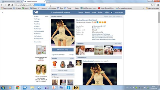Open the Почта bookmark
This screenshot has height=90, width=160.
[68, 8]
